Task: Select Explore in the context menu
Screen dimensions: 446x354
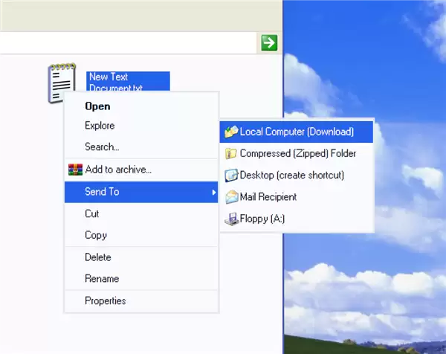Action: [x=100, y=126]
